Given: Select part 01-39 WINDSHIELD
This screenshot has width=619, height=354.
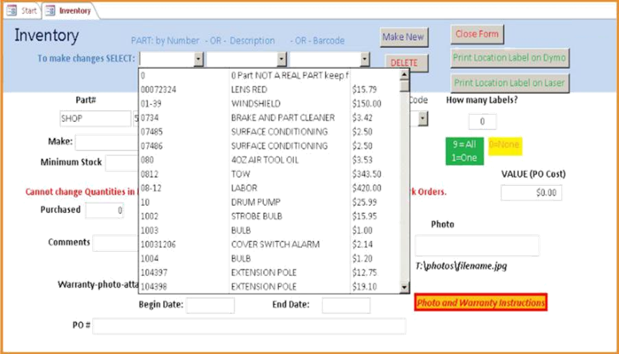Looking at the screenshot, I should pyautogui.click(x=269, y=104).
